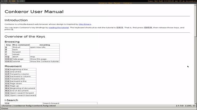
Task: Click the 'Search forward' cell
Action: point(70,103)
